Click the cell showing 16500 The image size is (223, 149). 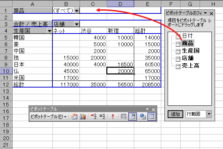point(120,64)
